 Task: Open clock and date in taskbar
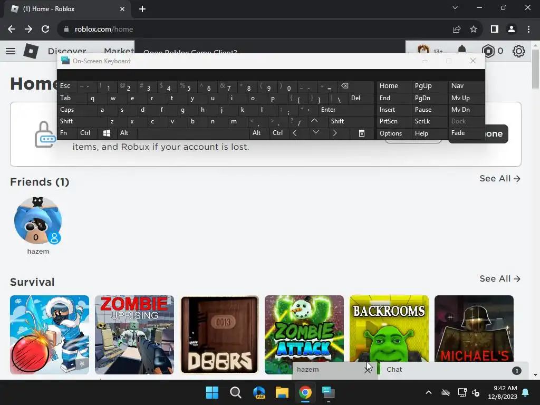click(x=503, y=392)
